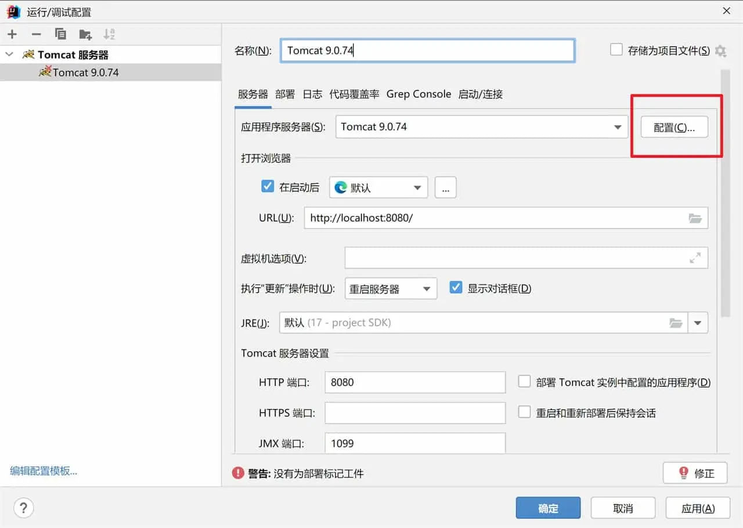Click the Copy Configuration icon
Image resolution: width=743 pixels, height=528 pixels.
[60, 34]
